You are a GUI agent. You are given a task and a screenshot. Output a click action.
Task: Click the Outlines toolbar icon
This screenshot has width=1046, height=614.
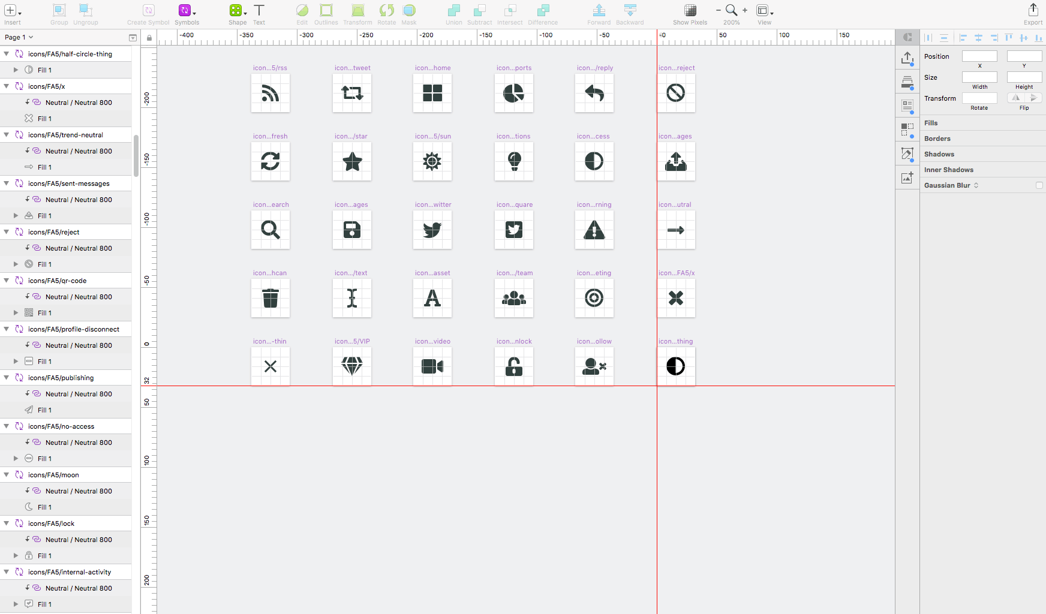click(326, 11)
